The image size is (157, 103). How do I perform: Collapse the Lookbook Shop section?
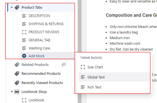point(12,92)
